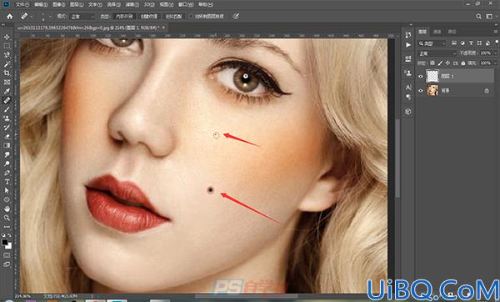Hide the top transparent layer
Screen dimensions: 500x302
pos(421,76)
